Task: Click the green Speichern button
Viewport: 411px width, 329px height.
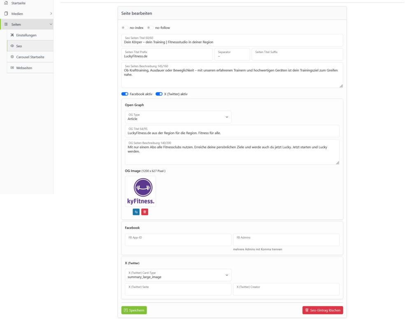Action: coord(134,310)
